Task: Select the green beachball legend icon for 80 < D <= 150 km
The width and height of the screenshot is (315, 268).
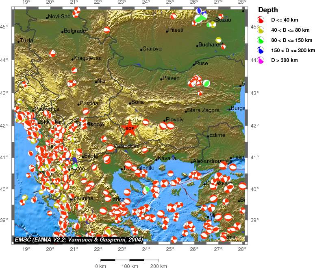Action: [x=261, y=40]
